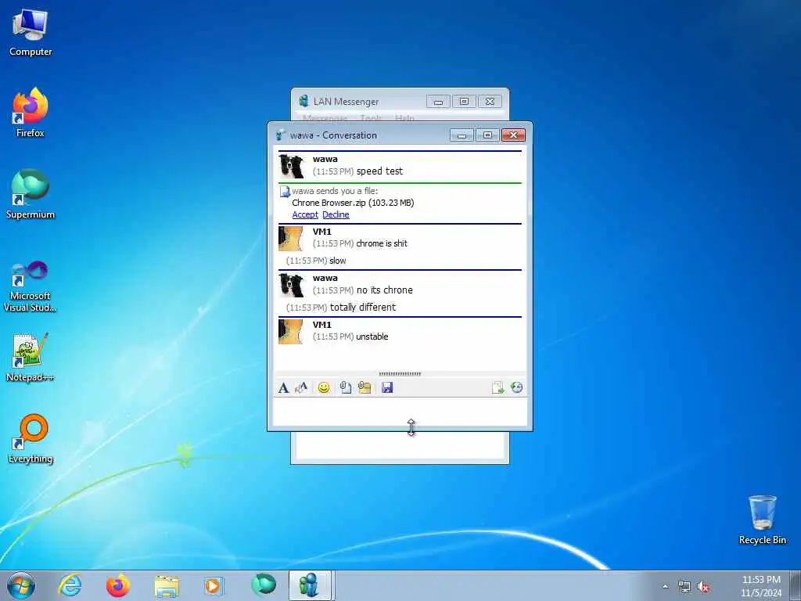801x601 pixels.
Task: Show hidden system tray icons
Action: (x=665, y=587)
